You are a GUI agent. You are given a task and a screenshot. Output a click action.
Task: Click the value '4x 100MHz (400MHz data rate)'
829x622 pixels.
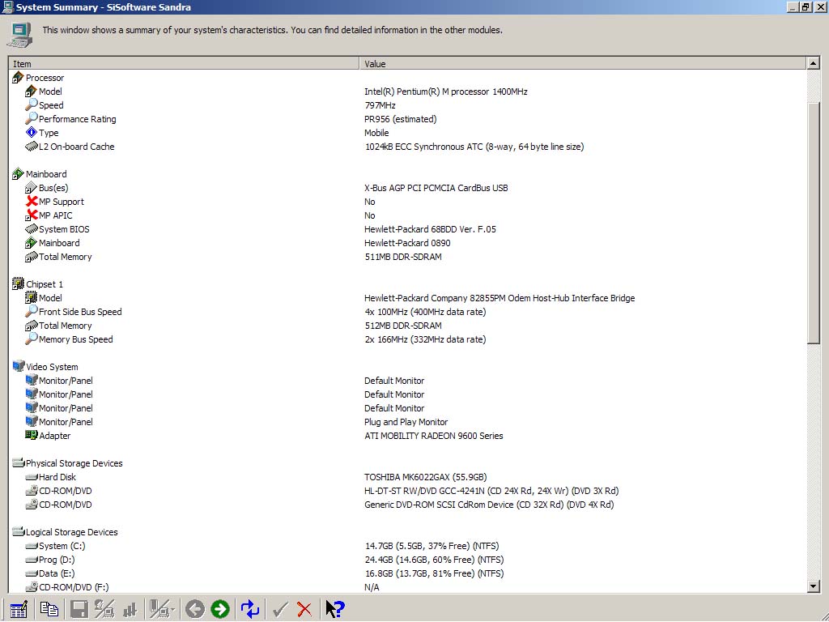[425, 312]
